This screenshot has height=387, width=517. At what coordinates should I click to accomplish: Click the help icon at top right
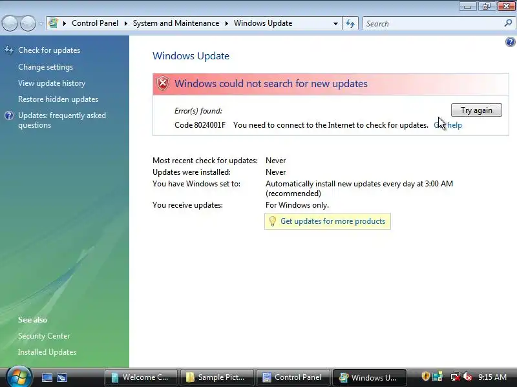click(510, 42)
